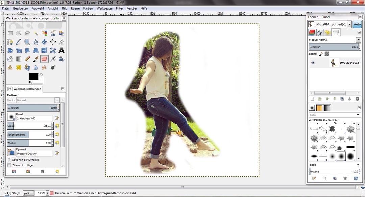
Task: Pick the Color Picker eyedropper tool
Action: tap(19, 42)
